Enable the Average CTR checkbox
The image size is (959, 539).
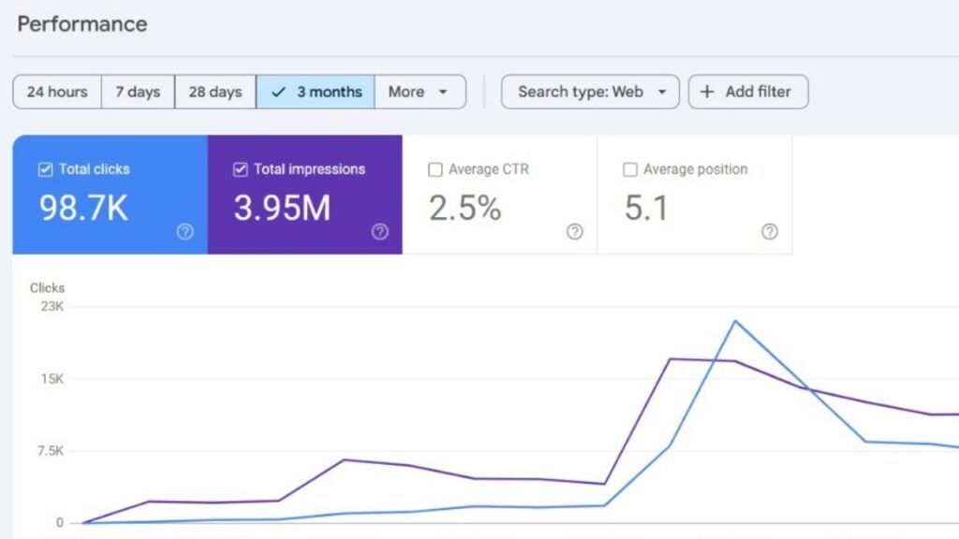(x=435, y=169)
